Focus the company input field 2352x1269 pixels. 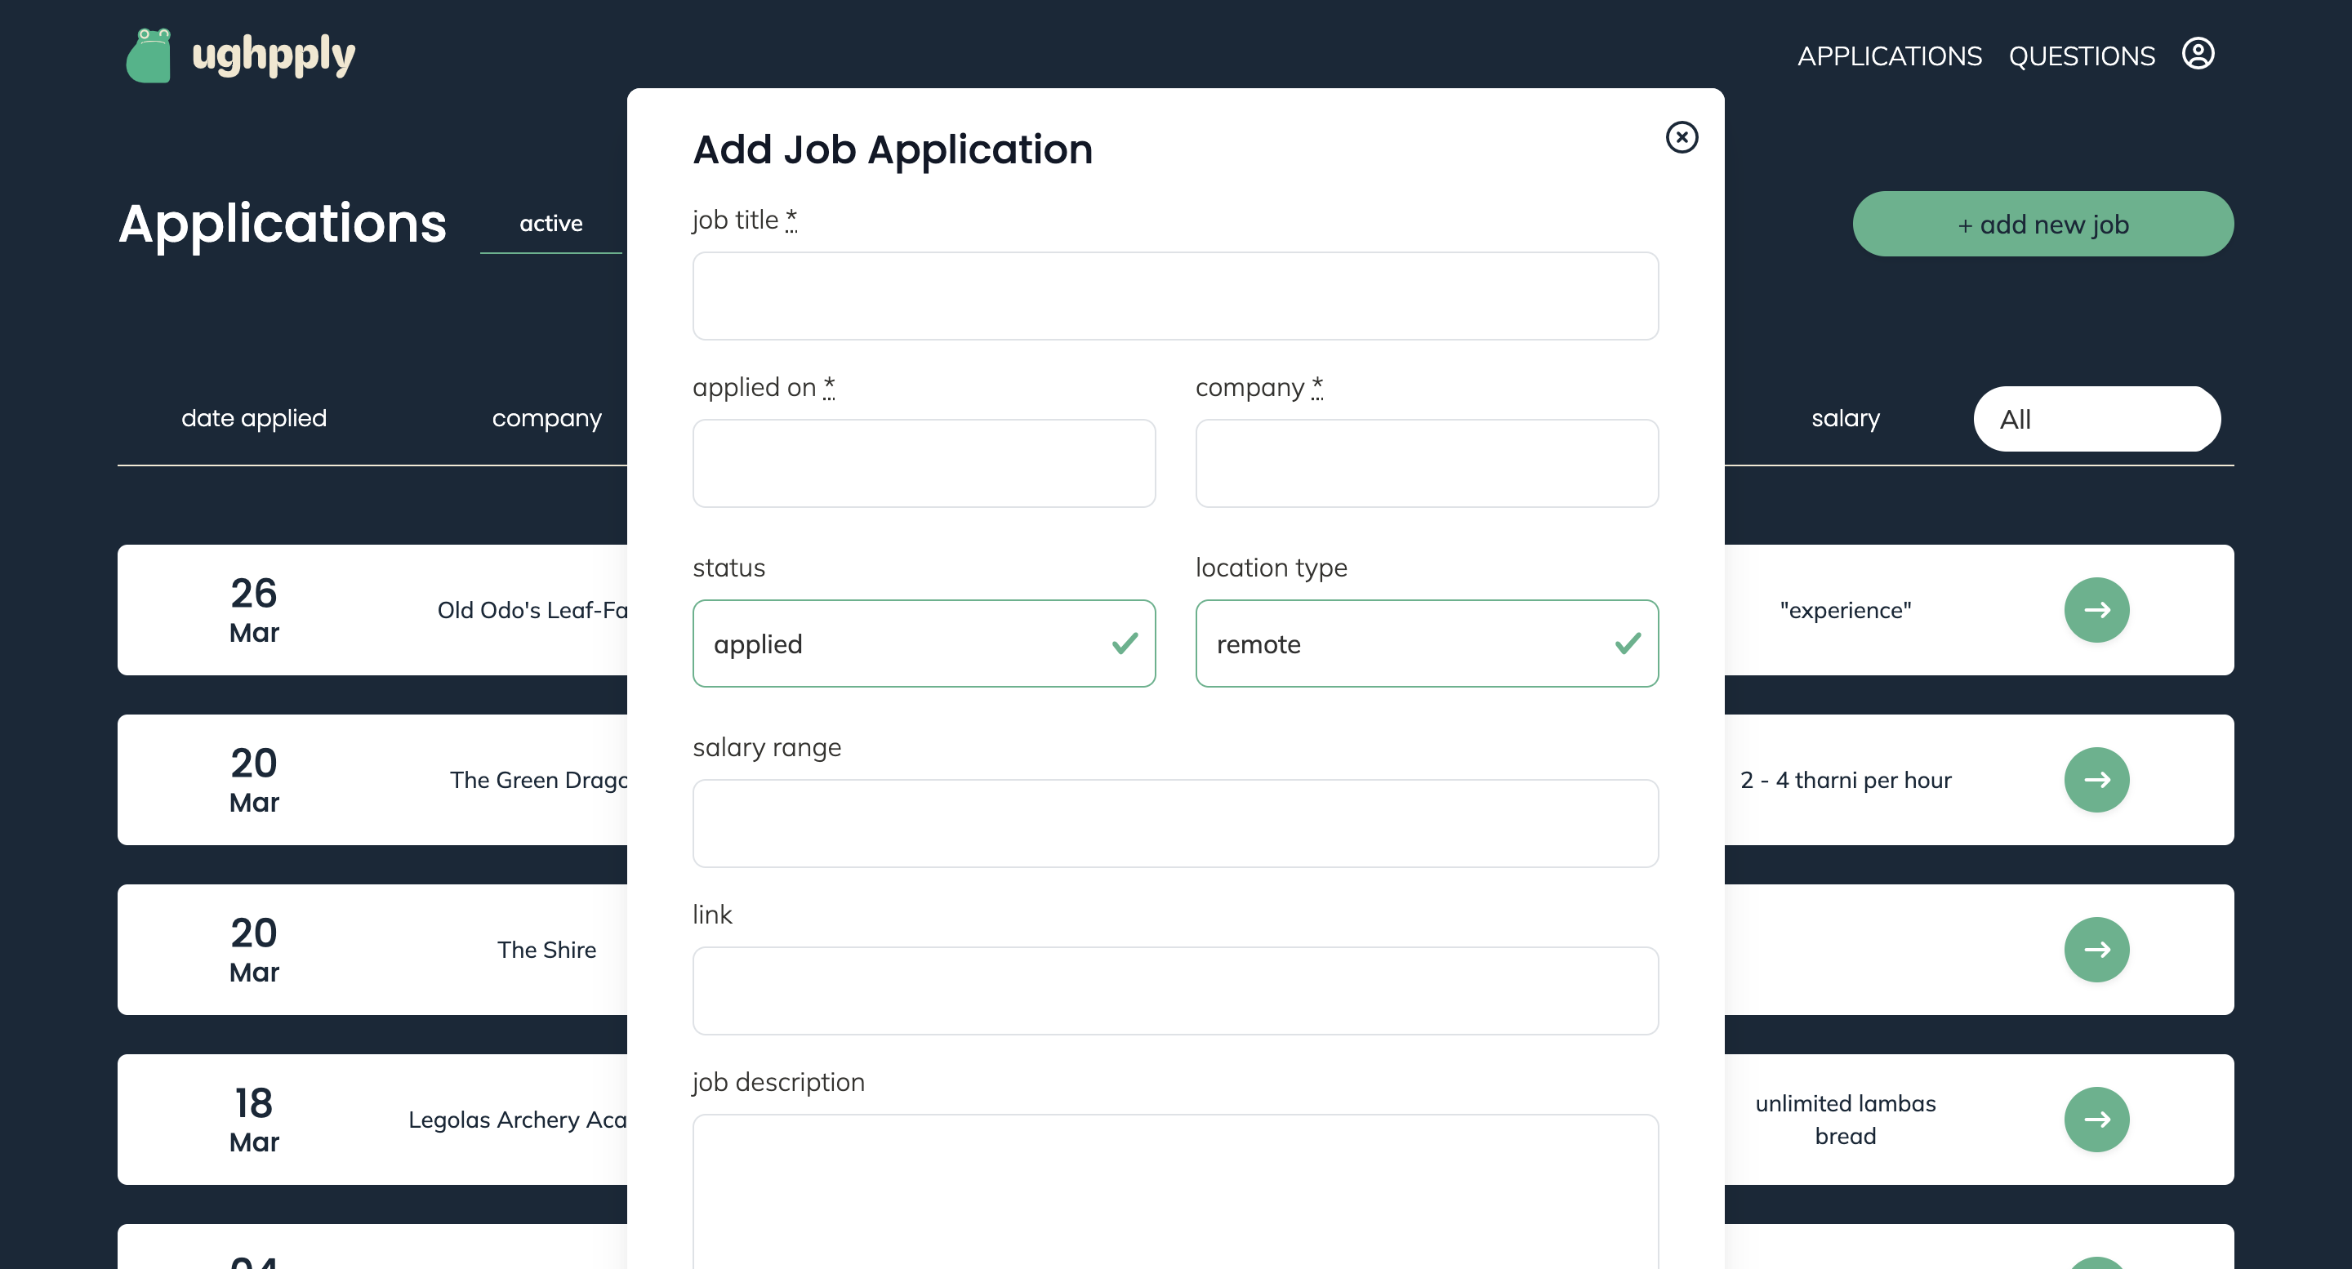click(x=1426, y=464)
